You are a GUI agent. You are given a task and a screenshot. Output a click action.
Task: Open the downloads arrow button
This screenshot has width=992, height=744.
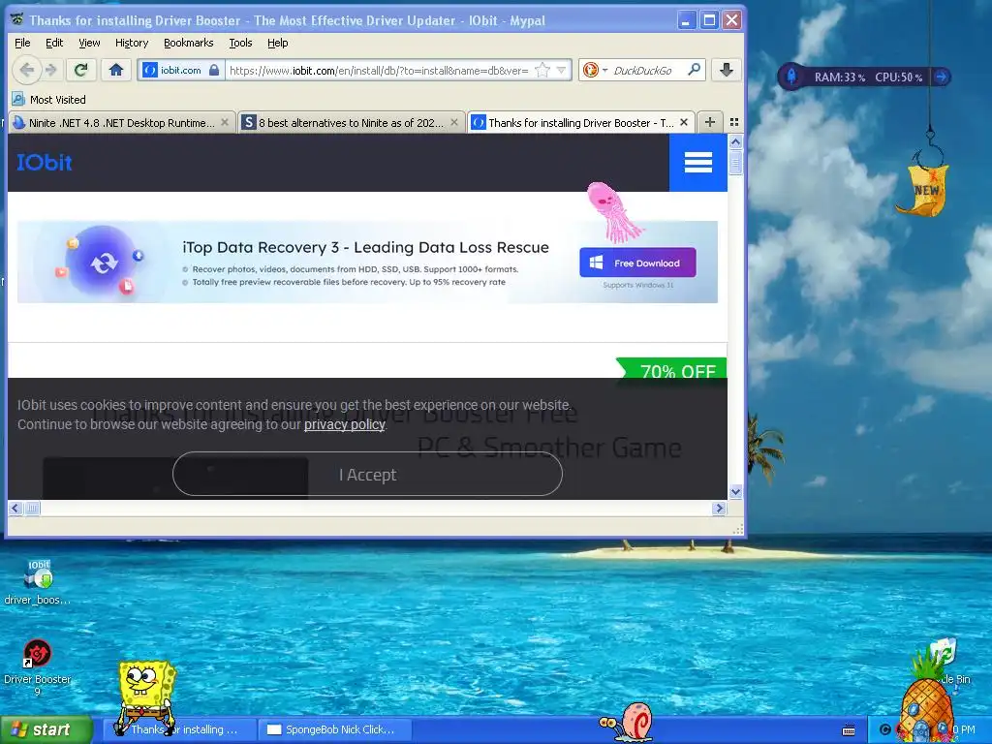[727, 70]
